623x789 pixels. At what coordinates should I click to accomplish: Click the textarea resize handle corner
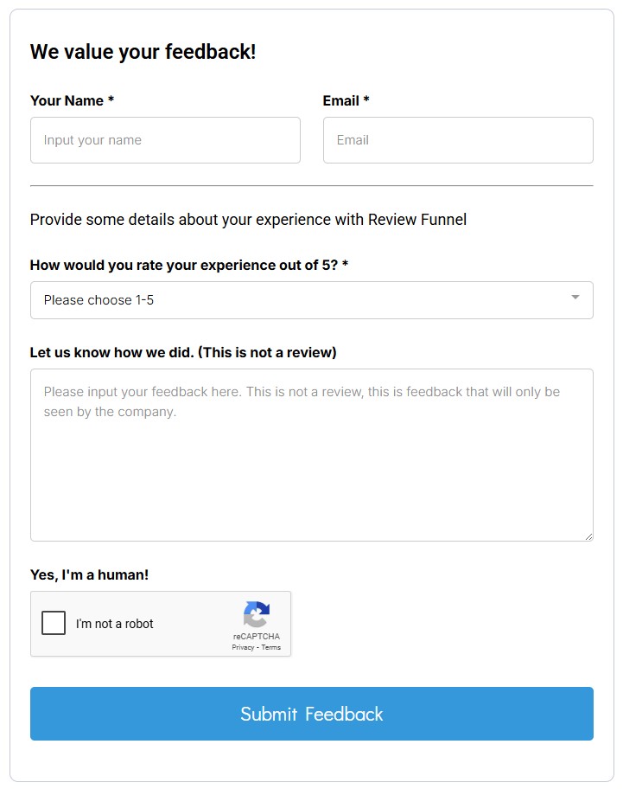(x=588, y=536)
